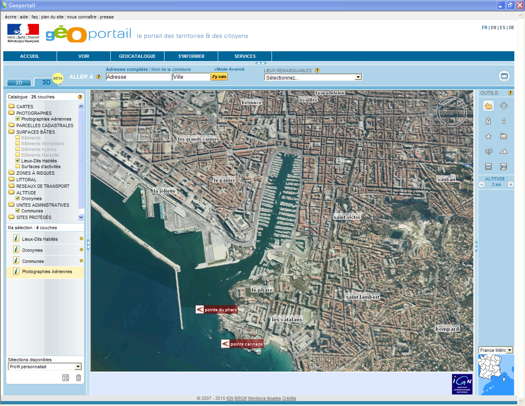Click the help icon beside Aller à
Image resolution: width=525 pixels, height=406 pixels.
98,77
